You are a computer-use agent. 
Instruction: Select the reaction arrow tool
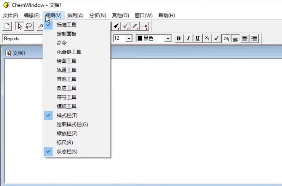(144, 26)
